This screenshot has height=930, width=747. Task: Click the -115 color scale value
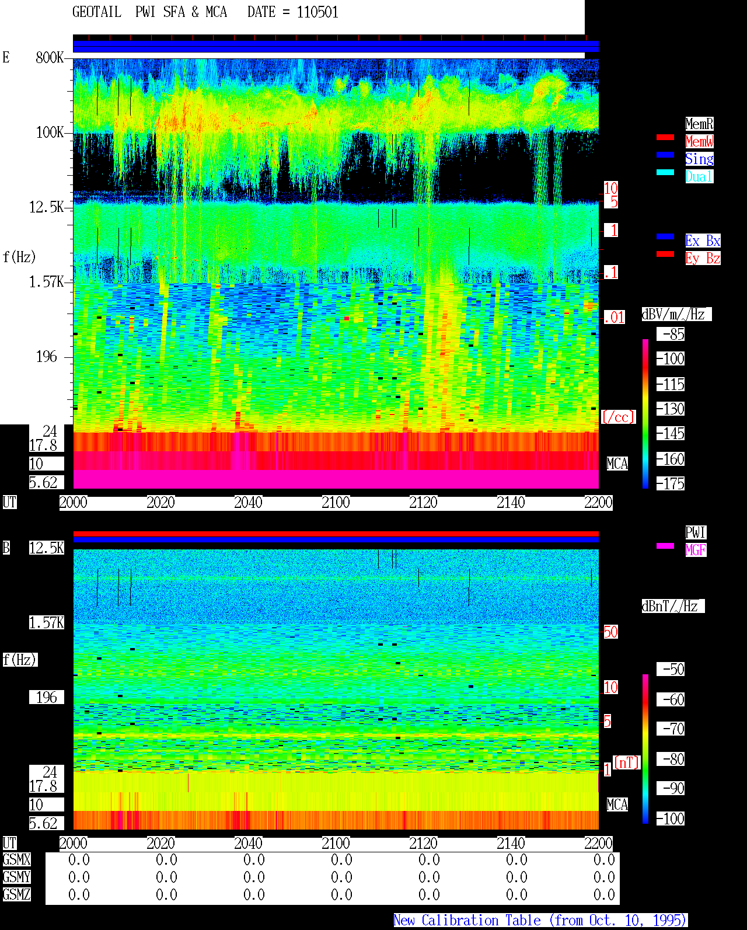coord(671,384)
